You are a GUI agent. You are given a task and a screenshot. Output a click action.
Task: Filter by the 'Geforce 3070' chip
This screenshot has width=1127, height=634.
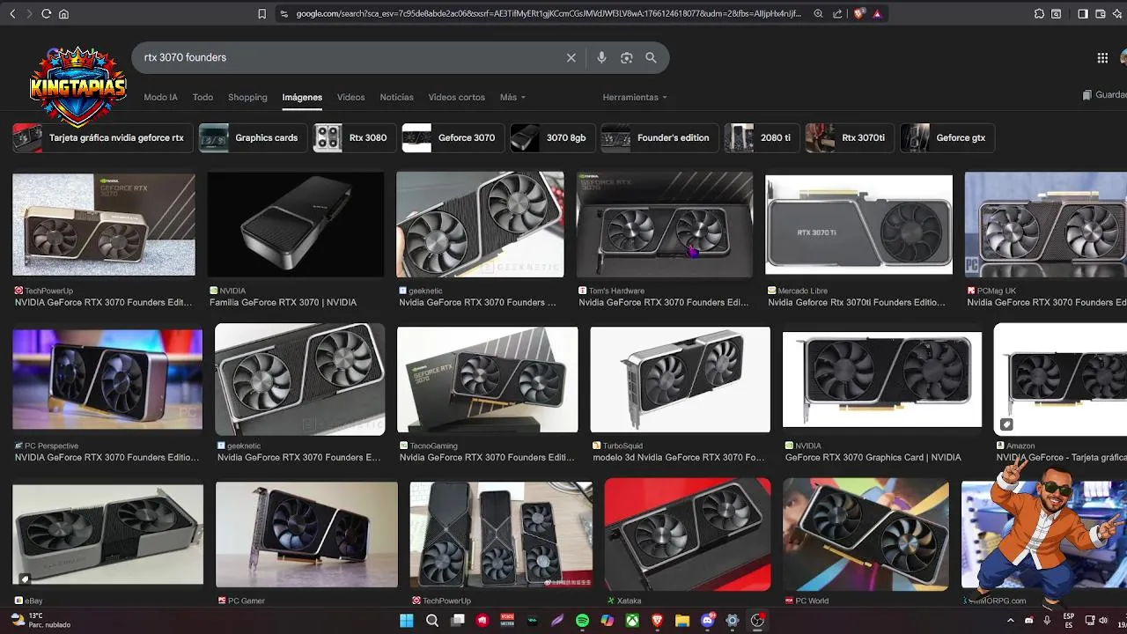[453, 137]
